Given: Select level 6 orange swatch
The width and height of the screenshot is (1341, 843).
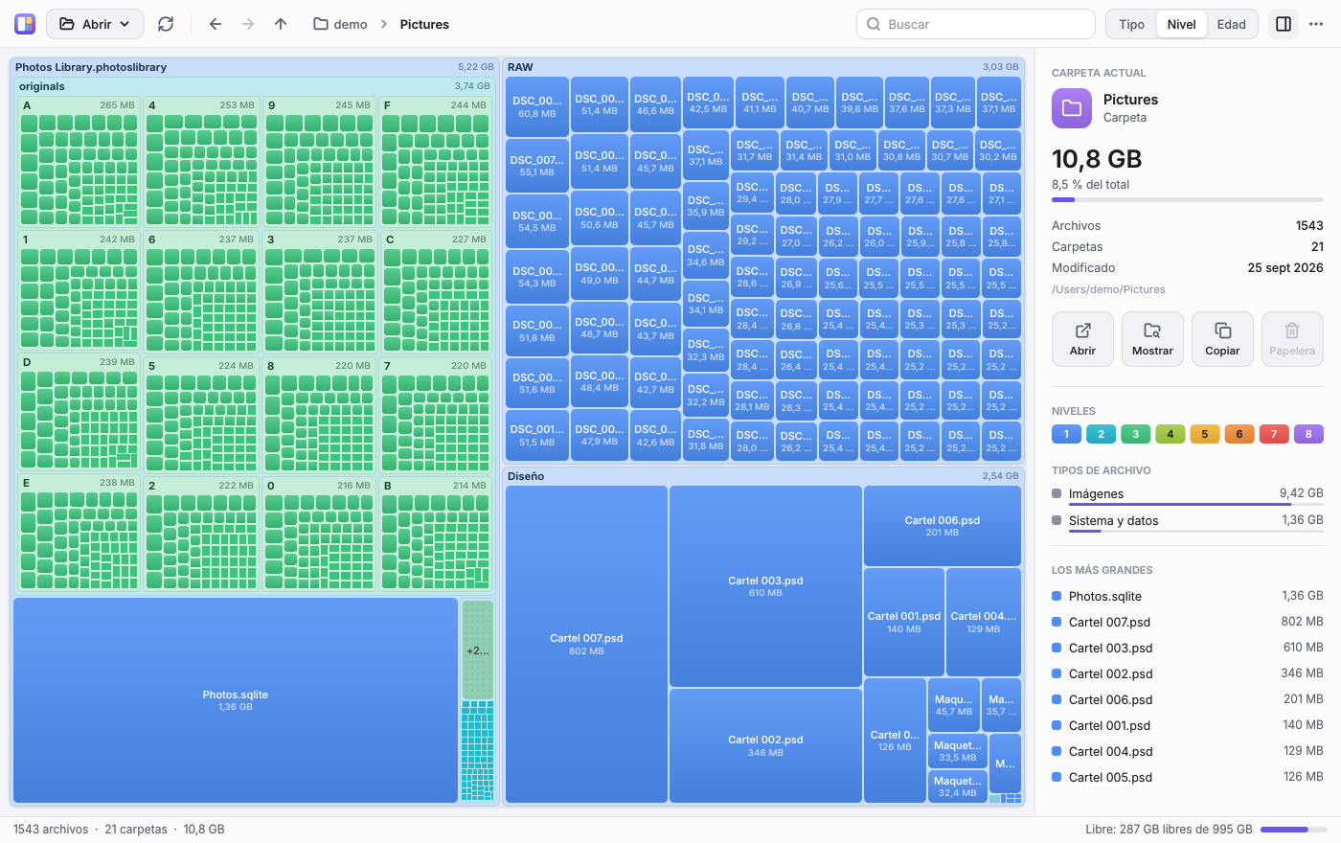Looking at the screenshot, I should coord(1239,434).
